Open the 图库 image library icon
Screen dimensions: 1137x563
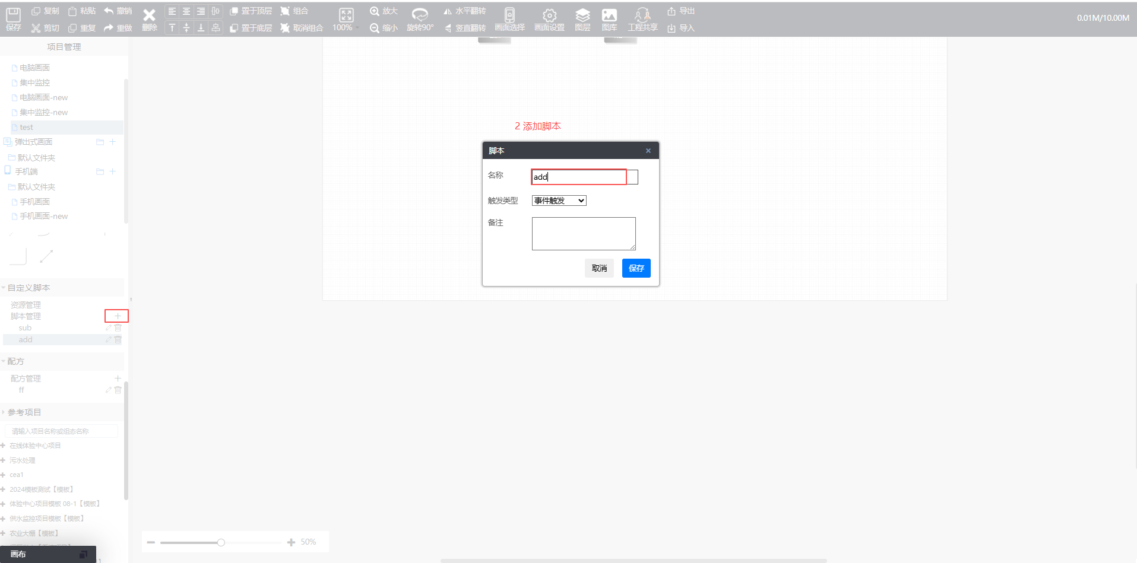609,15
